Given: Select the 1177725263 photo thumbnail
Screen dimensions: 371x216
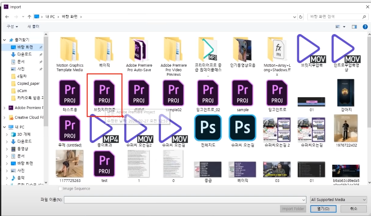Looking at the screenshot, I should click(x=70, y=167).
